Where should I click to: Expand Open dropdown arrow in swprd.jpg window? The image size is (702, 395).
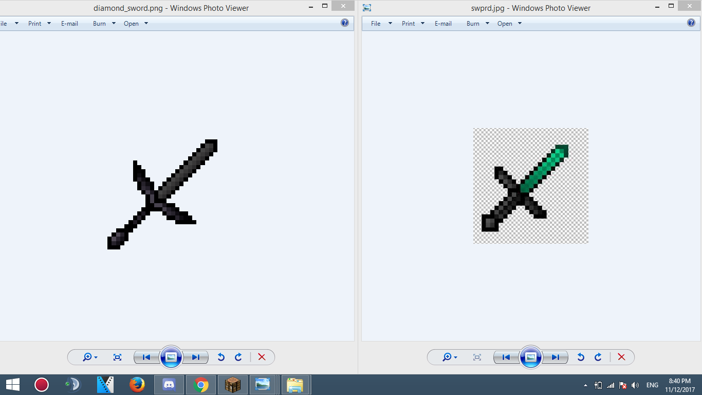(520, 24)
